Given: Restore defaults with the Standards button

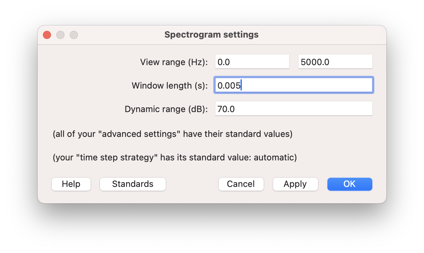Looking at the screenshot, I should coord(133,184).
